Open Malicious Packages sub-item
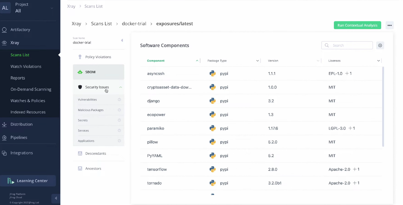Viewport: 403px width, 205px height. (91, 110)
